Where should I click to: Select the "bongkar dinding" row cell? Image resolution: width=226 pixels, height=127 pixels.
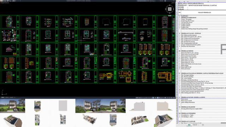pyautogui.click(x=186, y=24)
